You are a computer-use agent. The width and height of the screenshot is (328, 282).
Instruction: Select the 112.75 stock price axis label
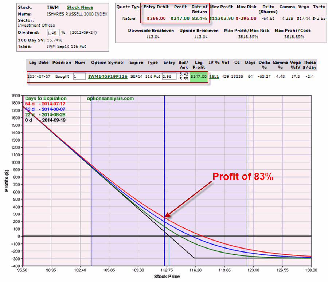tap(167, 270)
